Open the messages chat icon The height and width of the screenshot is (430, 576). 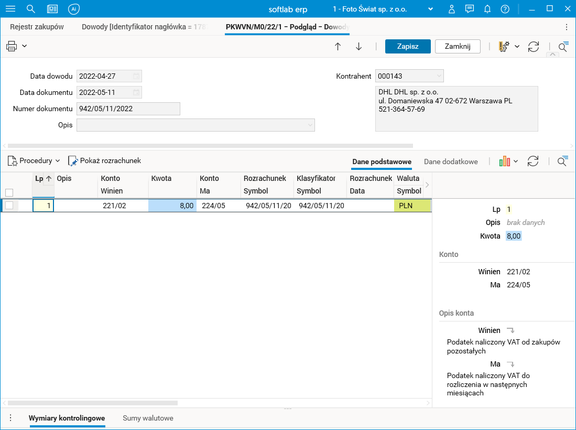click(x=469, y=9)
